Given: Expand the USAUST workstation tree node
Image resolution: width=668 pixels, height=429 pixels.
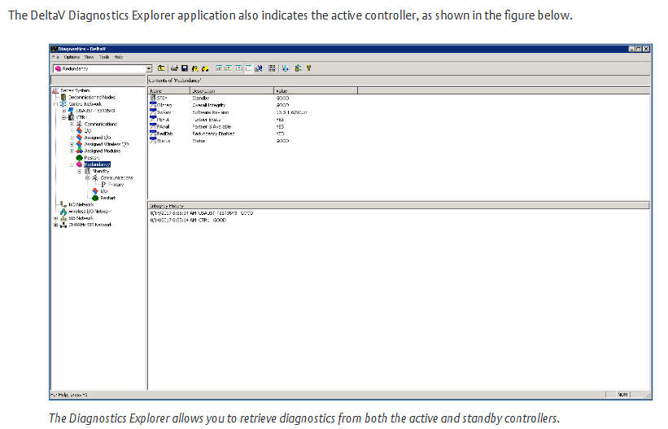Looking at the screenshot, I should pyautogui.click(x=64, y=111).
